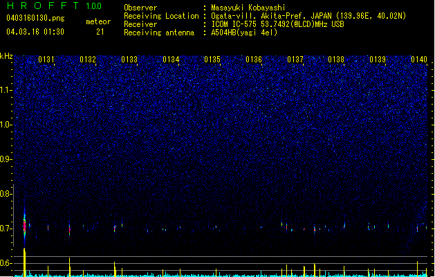Click the Receiving antenna label
435x277 pixels.
(159, 33)
